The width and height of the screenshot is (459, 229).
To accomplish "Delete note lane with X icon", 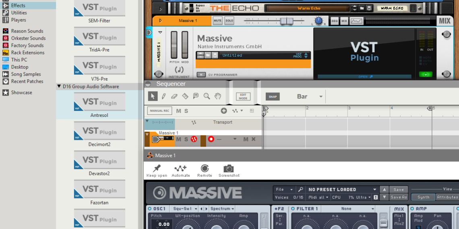I will pos(253,139).
